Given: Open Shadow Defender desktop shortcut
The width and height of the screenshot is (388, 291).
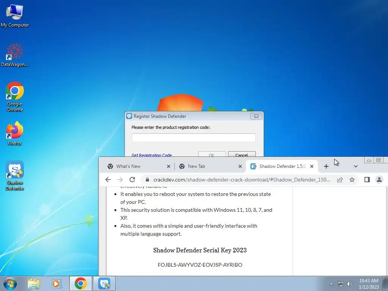Looking at the screenshot, I should [x=15, y=175].
